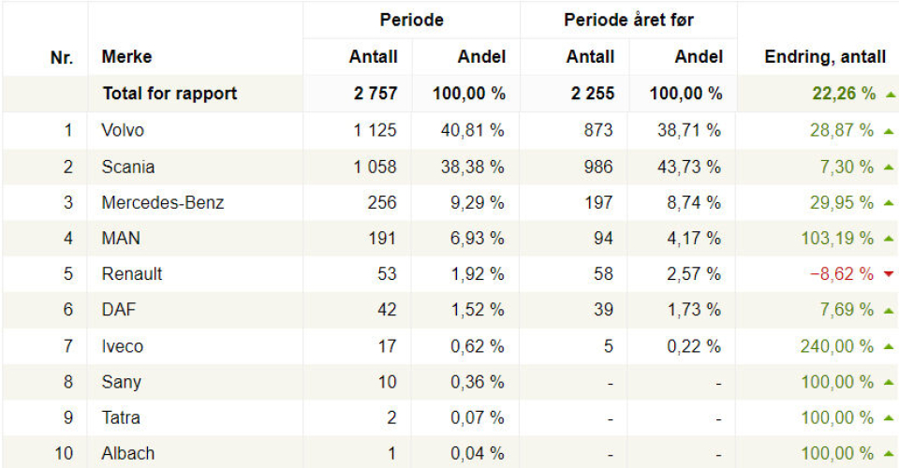Click the up arrow in Scania row
This screenshot has height=468, width=899.
(889, 168)
